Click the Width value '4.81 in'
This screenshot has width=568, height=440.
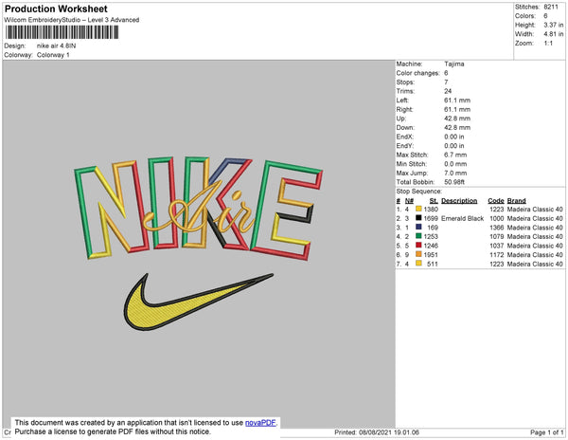(554, 34)
